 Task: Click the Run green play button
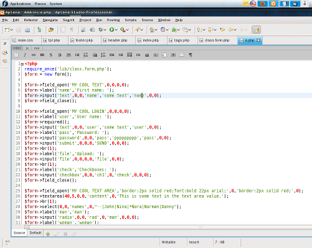pos(111,30)
